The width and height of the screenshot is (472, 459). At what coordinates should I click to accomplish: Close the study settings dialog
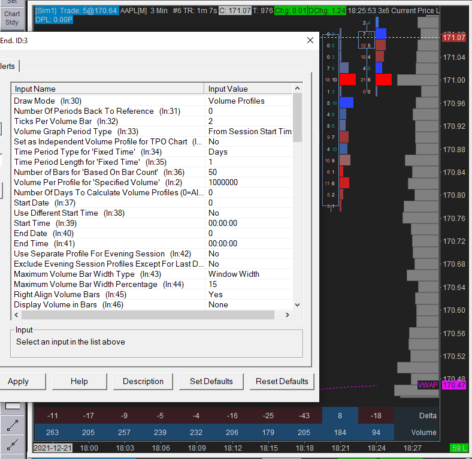(x=310, y=40)
